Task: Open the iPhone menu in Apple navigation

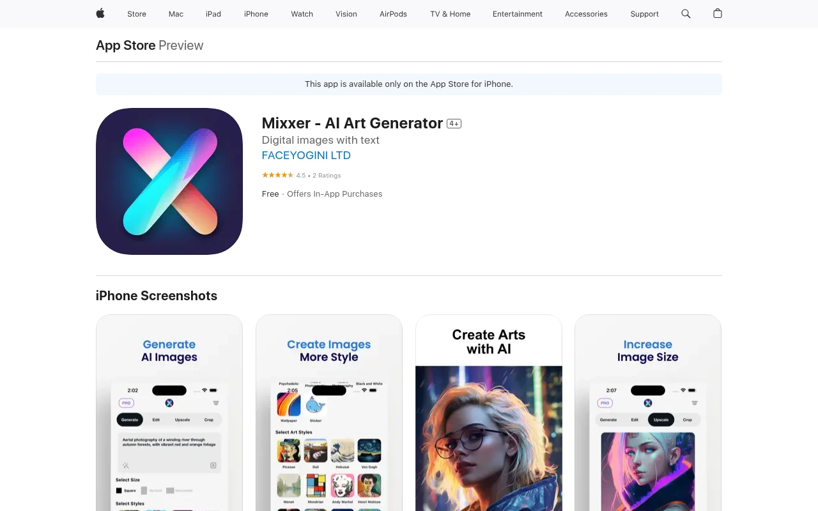Action: coord(256,14)
